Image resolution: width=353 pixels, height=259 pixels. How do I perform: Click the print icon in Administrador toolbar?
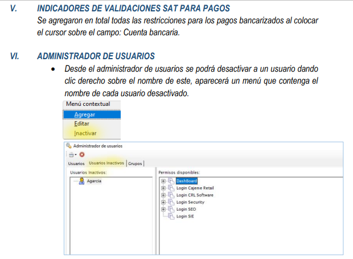(71, 155)
